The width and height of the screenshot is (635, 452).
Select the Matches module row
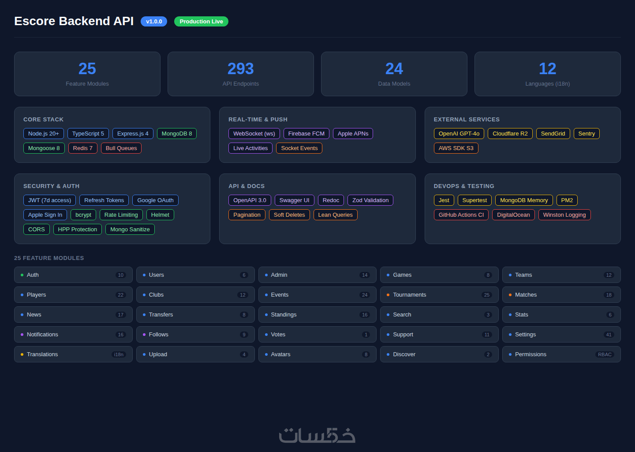pyautogui.click(x=561, y=294)
